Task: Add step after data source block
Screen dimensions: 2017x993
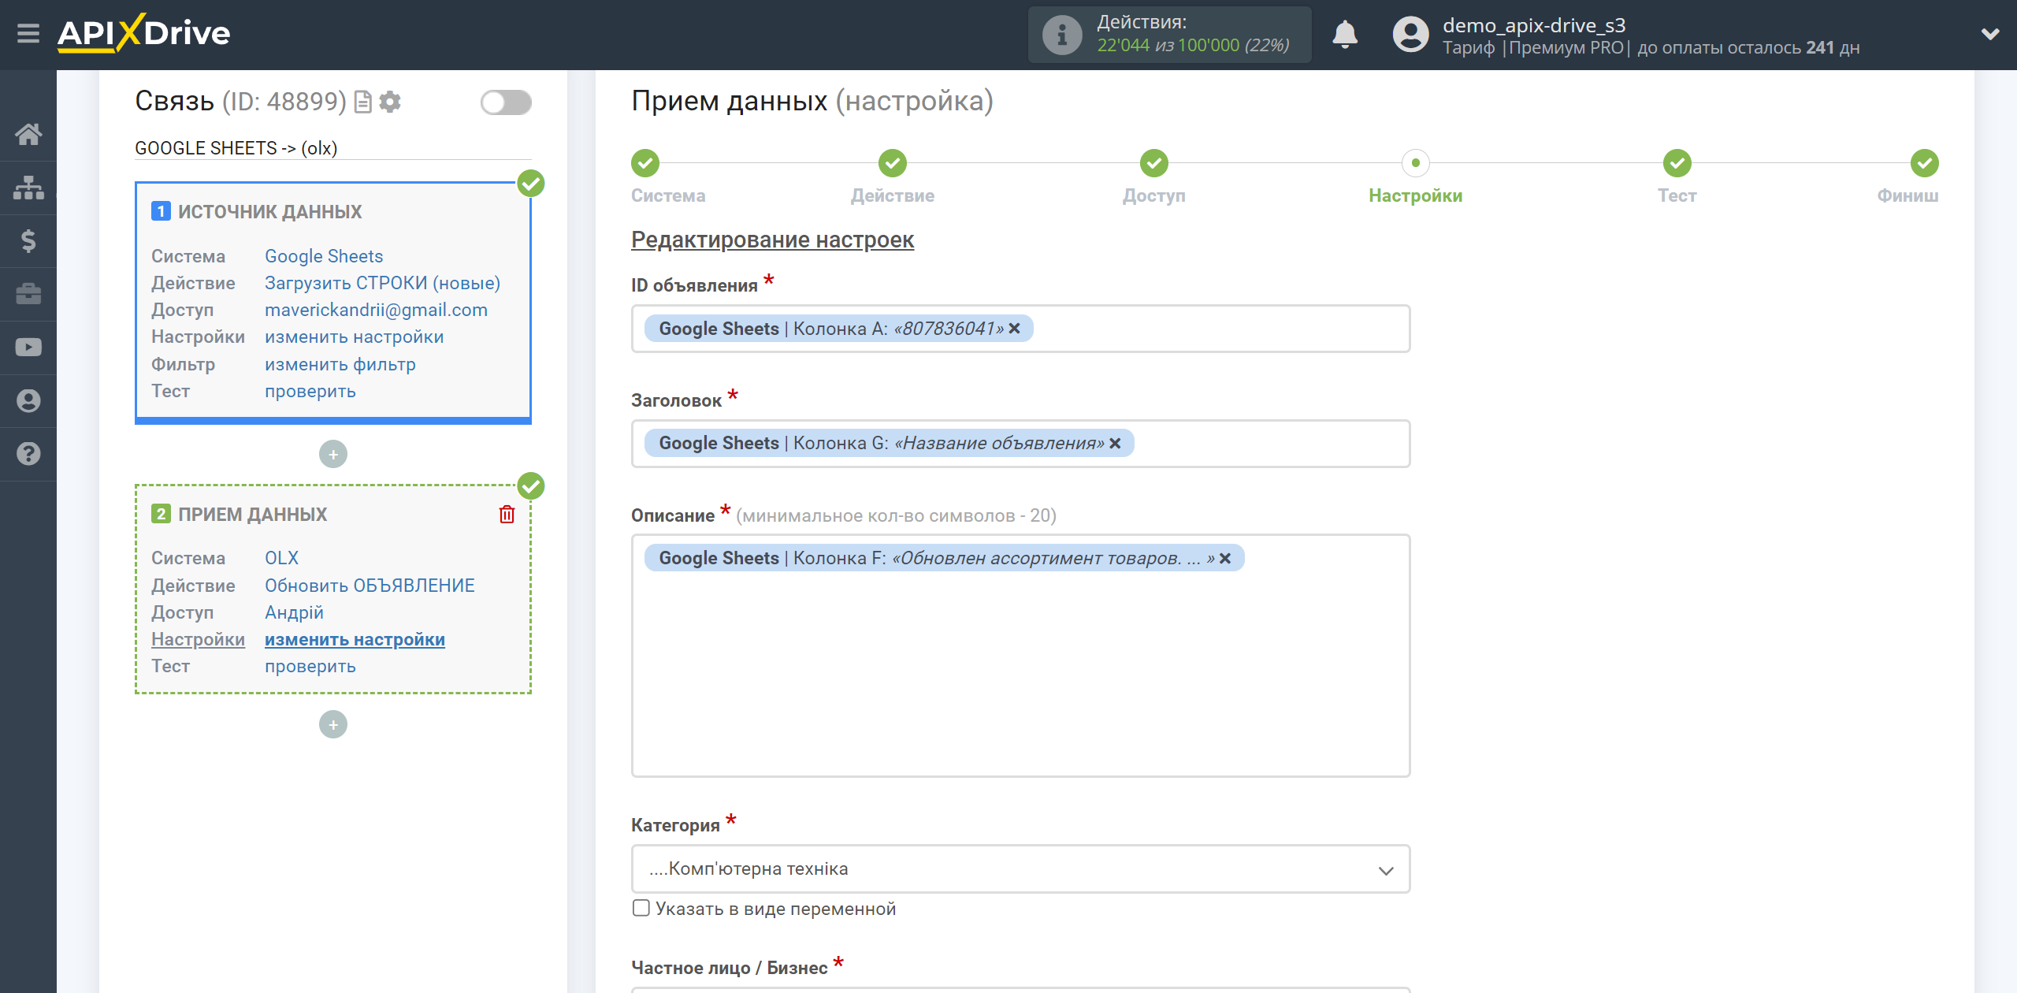Action: pos(333,454)
